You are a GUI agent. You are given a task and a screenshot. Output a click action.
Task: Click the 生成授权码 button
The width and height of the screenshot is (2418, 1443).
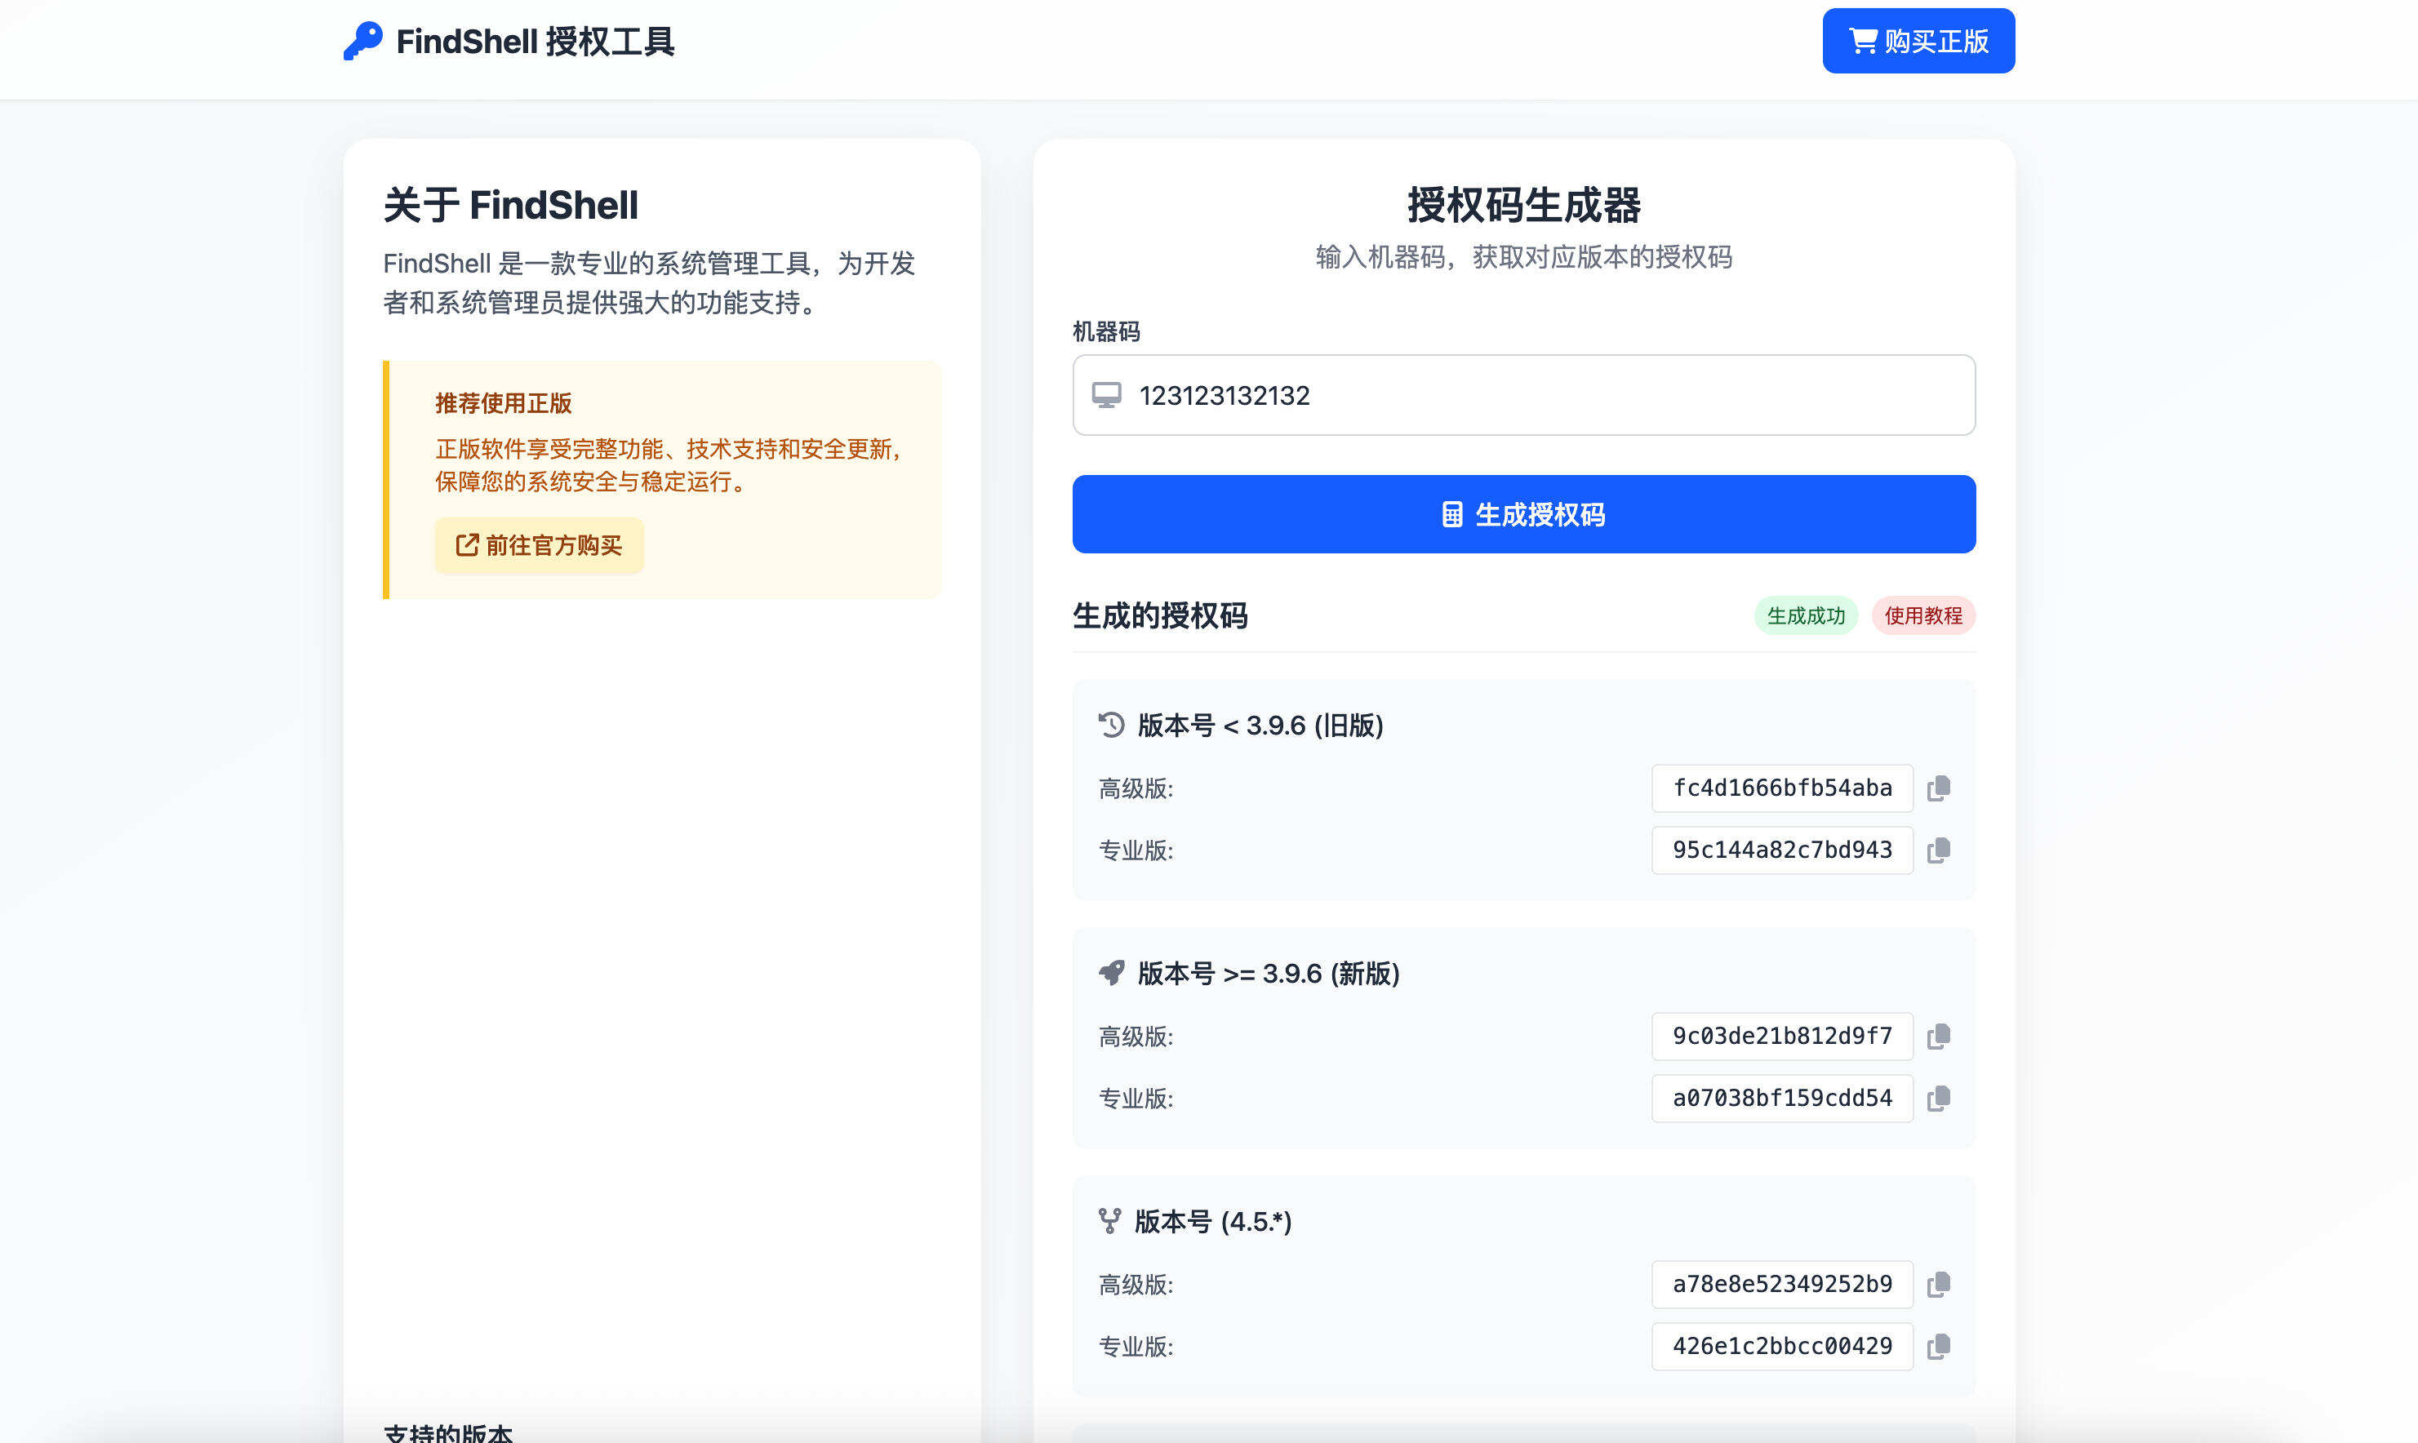[1522, 514]
